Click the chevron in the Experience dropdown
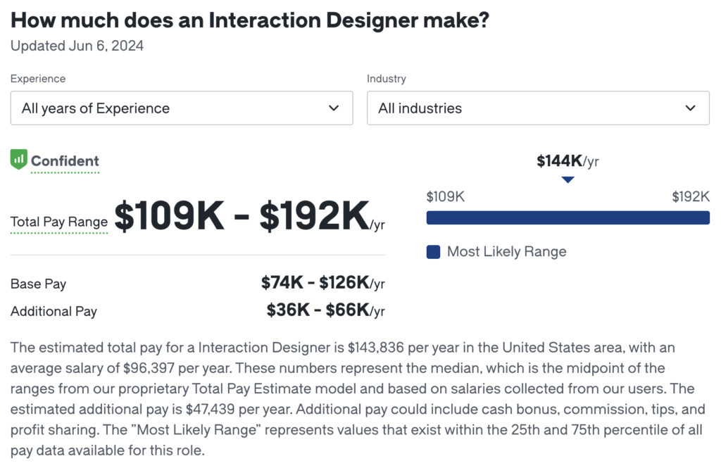Image resolution: width=721 pixels, height=468 pixels. click(x=334, y=108)
